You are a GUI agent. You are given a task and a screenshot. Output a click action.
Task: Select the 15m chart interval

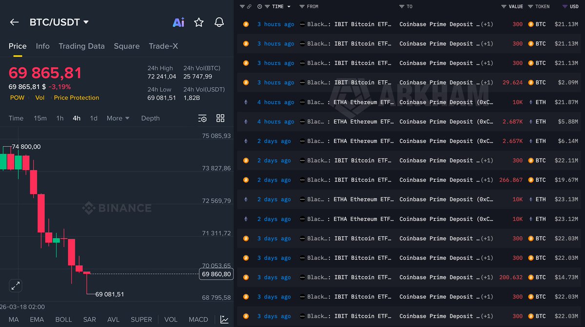pos(40,118)
